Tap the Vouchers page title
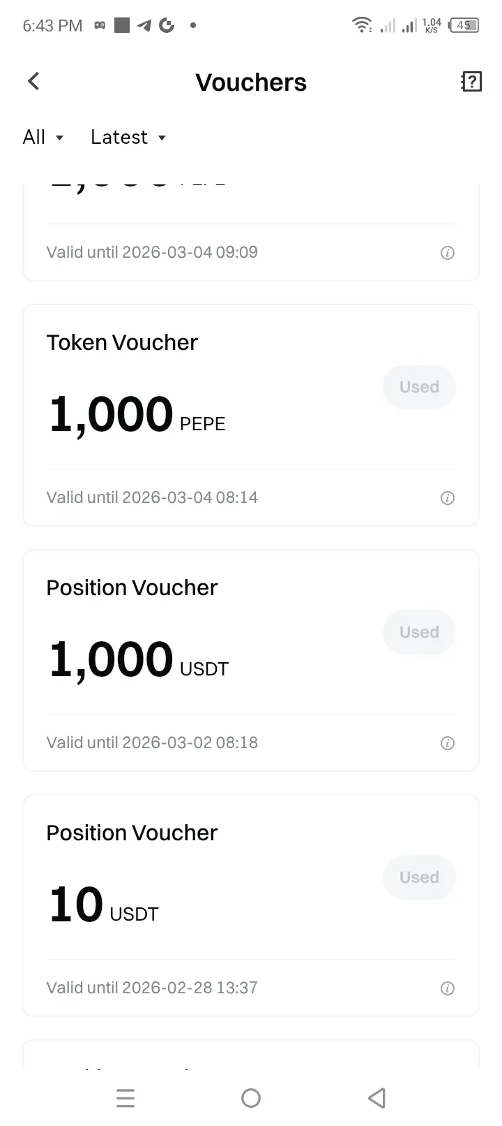The image size is (502, 1126). (251, 82)
